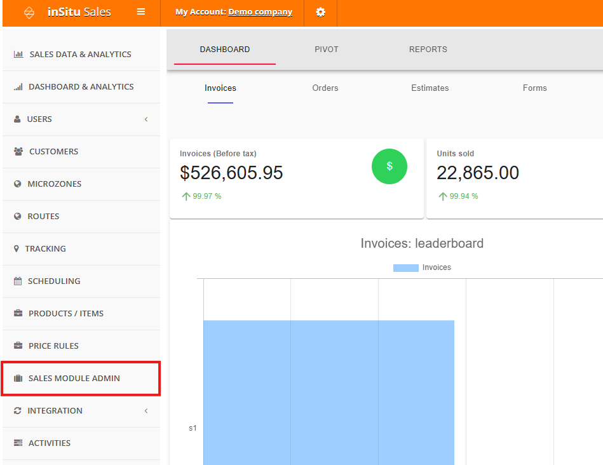
Task: Click the Dashboard & Analytics signal icon
Action: [x=18, y=87]
